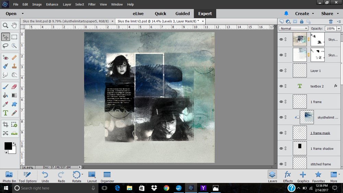Select the Paint Bucket tool
This screenshot has height=193, width=343.
click(x=5, y=95)
